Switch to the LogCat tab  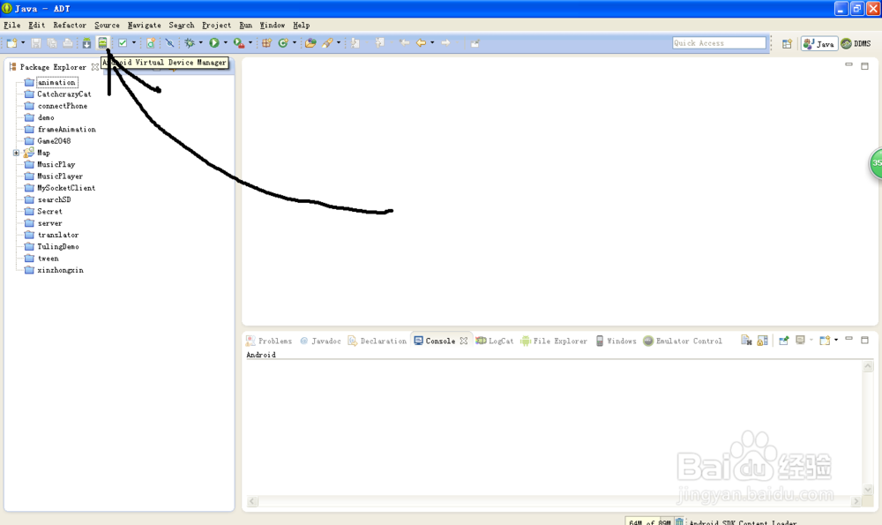[x=495, y=341]
